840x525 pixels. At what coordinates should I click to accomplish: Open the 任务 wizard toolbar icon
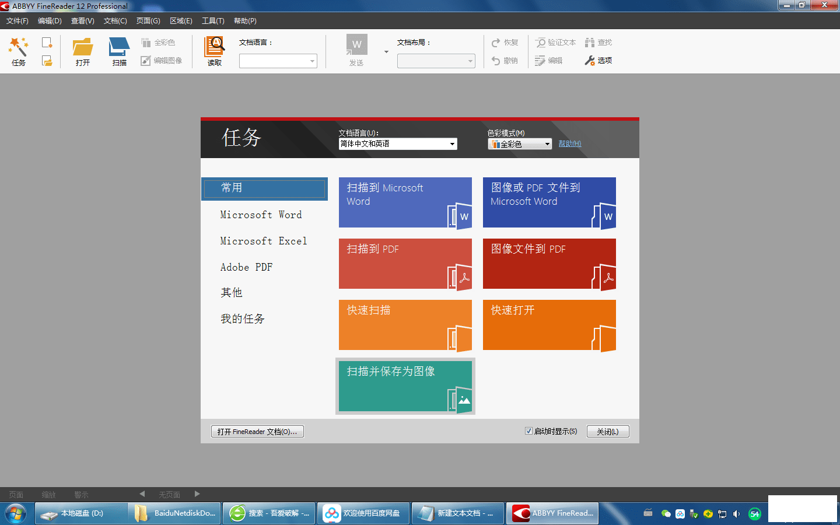[19, 51]
